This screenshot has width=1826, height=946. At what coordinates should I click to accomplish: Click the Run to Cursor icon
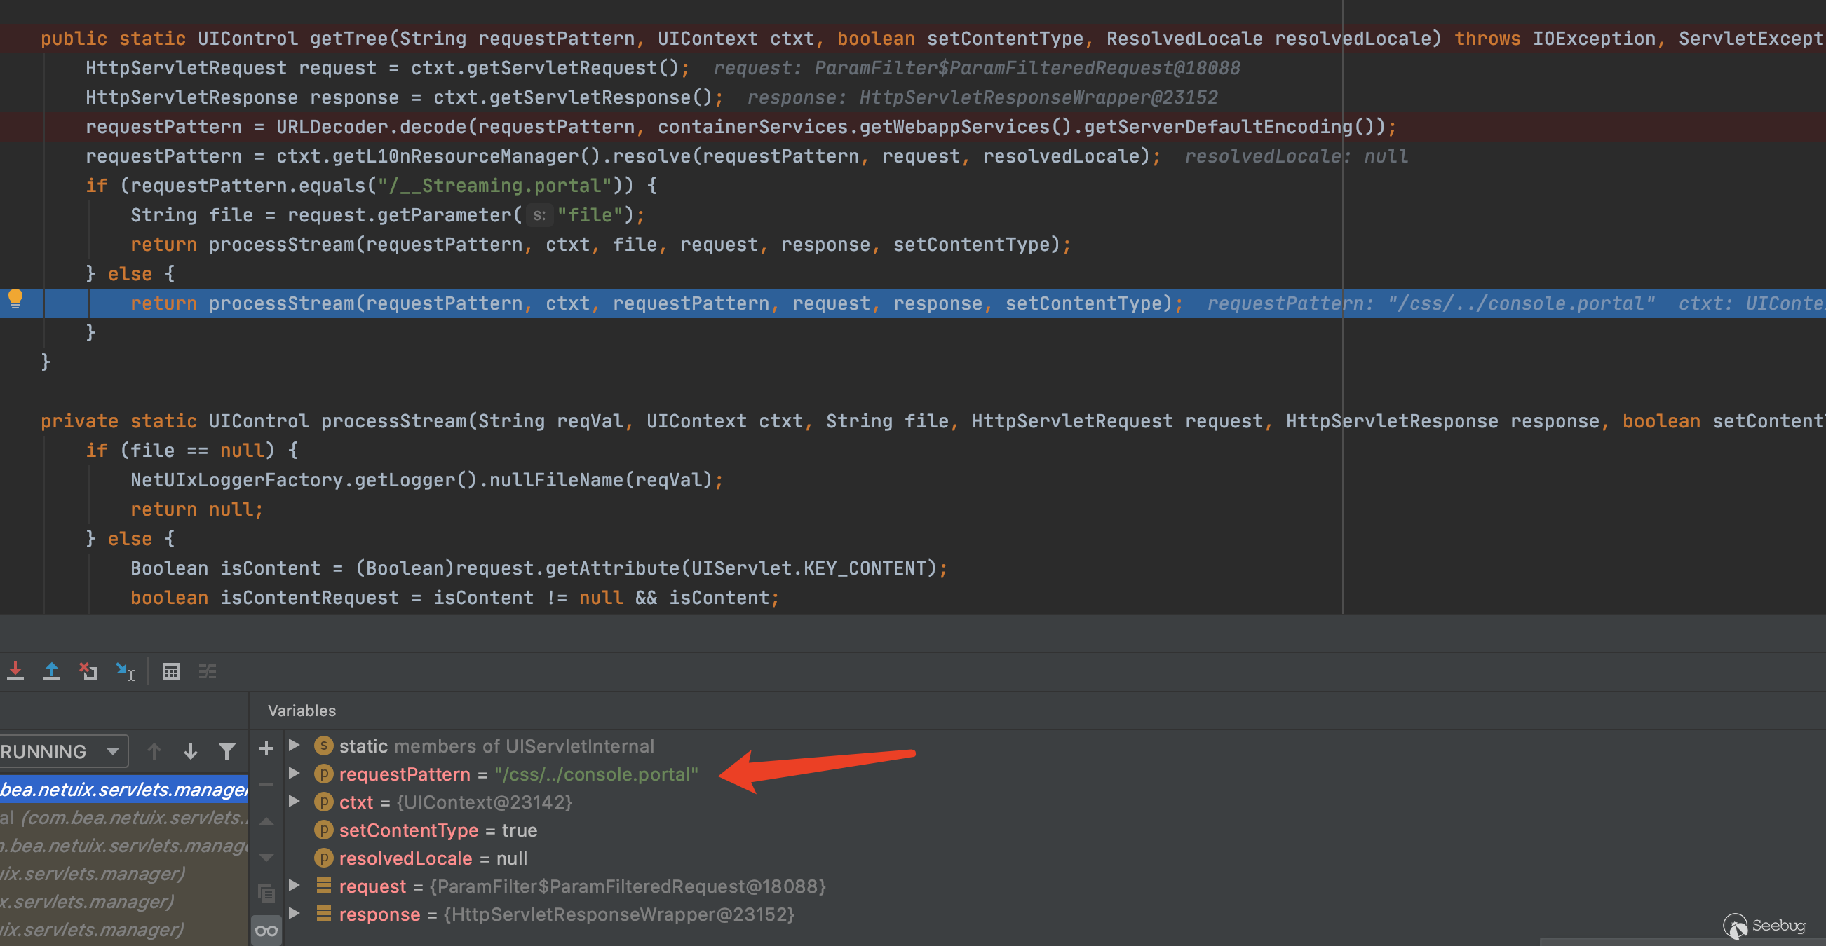tap(125, 671)
